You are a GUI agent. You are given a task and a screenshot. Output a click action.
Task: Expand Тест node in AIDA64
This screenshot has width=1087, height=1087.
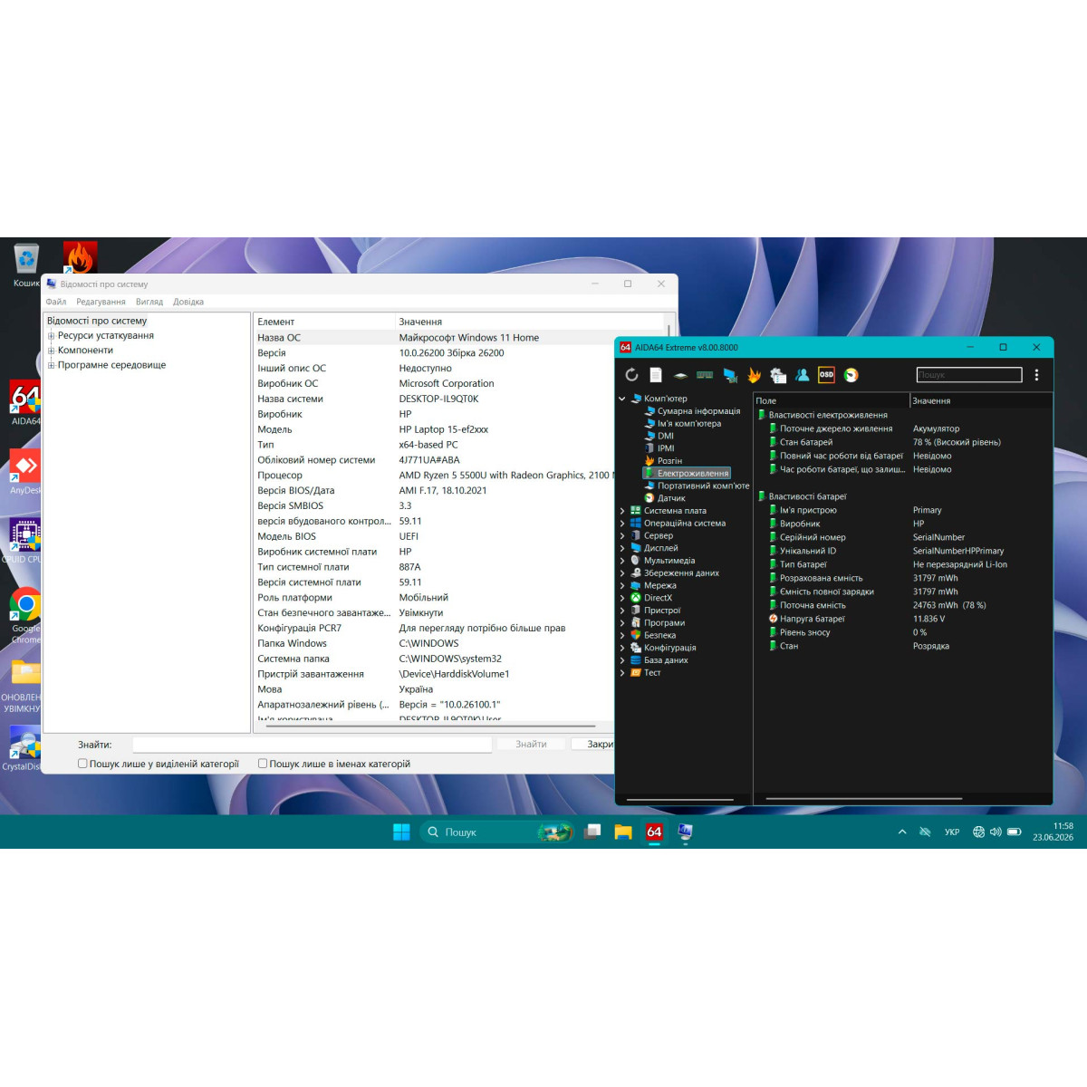(622, 673)
